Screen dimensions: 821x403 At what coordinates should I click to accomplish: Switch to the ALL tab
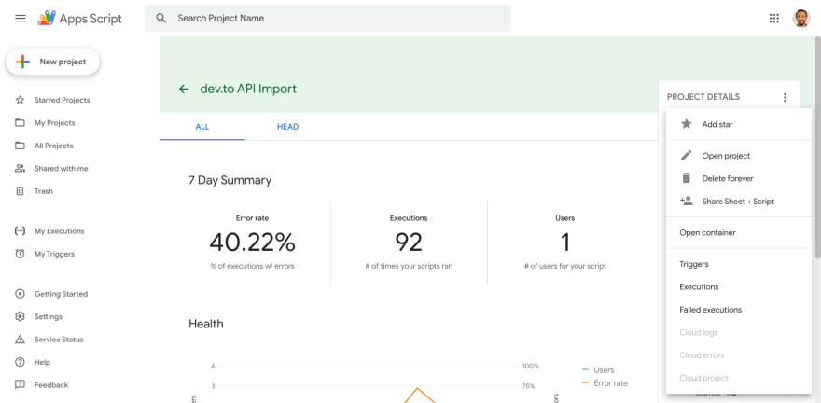(x=202, y=127)
